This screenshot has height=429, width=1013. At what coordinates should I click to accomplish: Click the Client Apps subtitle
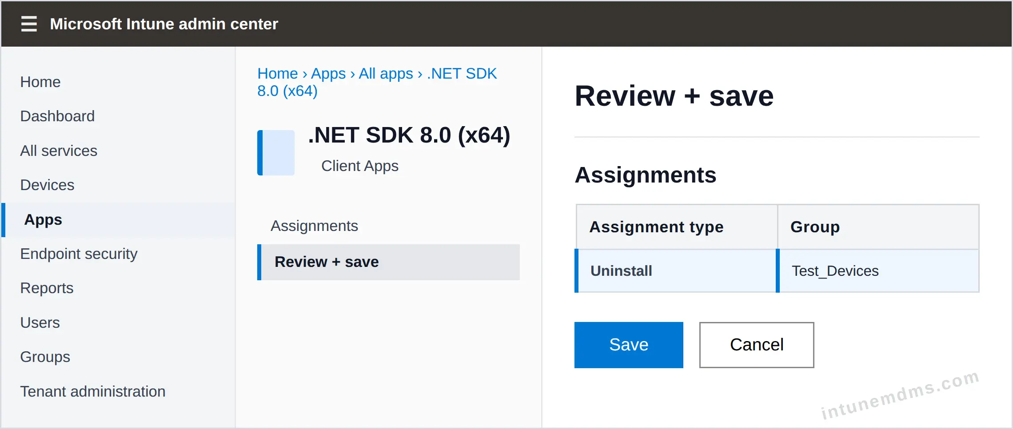click(x=360, y=166)
